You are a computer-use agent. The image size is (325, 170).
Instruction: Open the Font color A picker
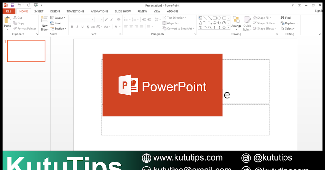[x=117, y=27]
